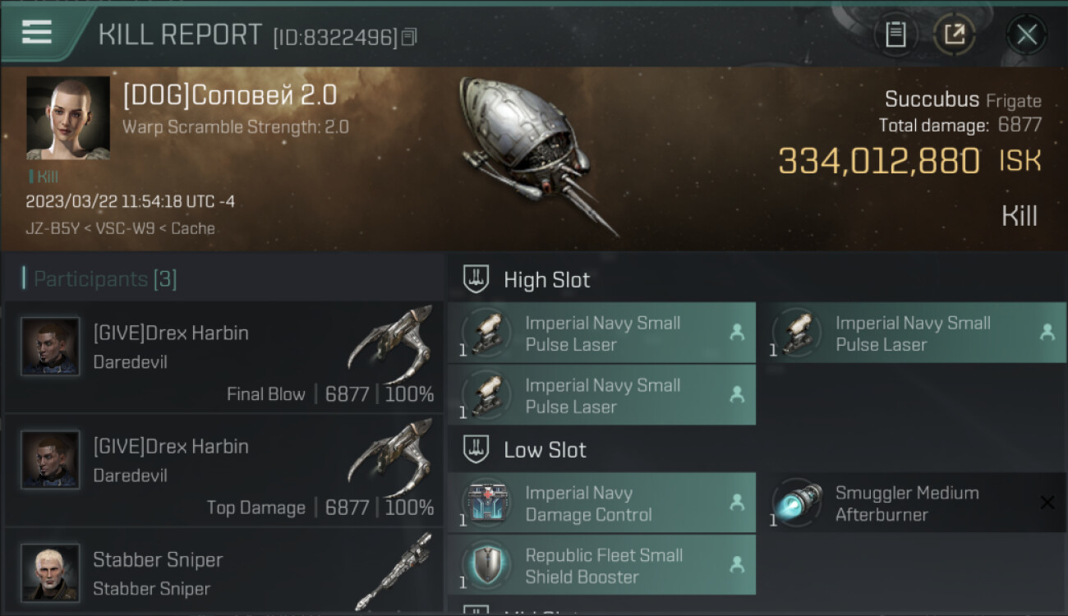
Task: Share the kill report externally
Action: tap(954, 34)
